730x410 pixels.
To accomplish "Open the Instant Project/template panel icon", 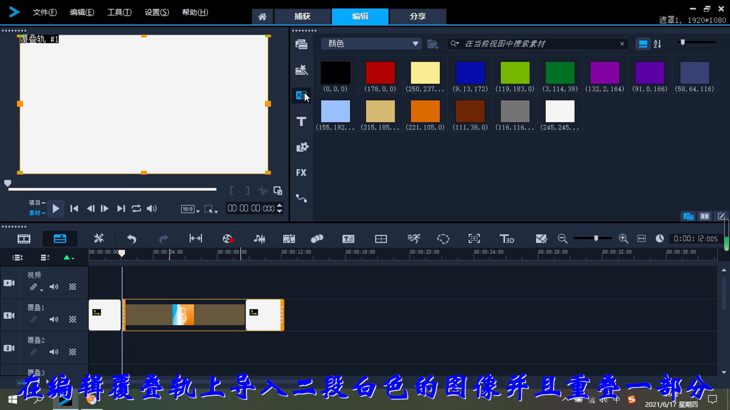I will coord(301,70).
